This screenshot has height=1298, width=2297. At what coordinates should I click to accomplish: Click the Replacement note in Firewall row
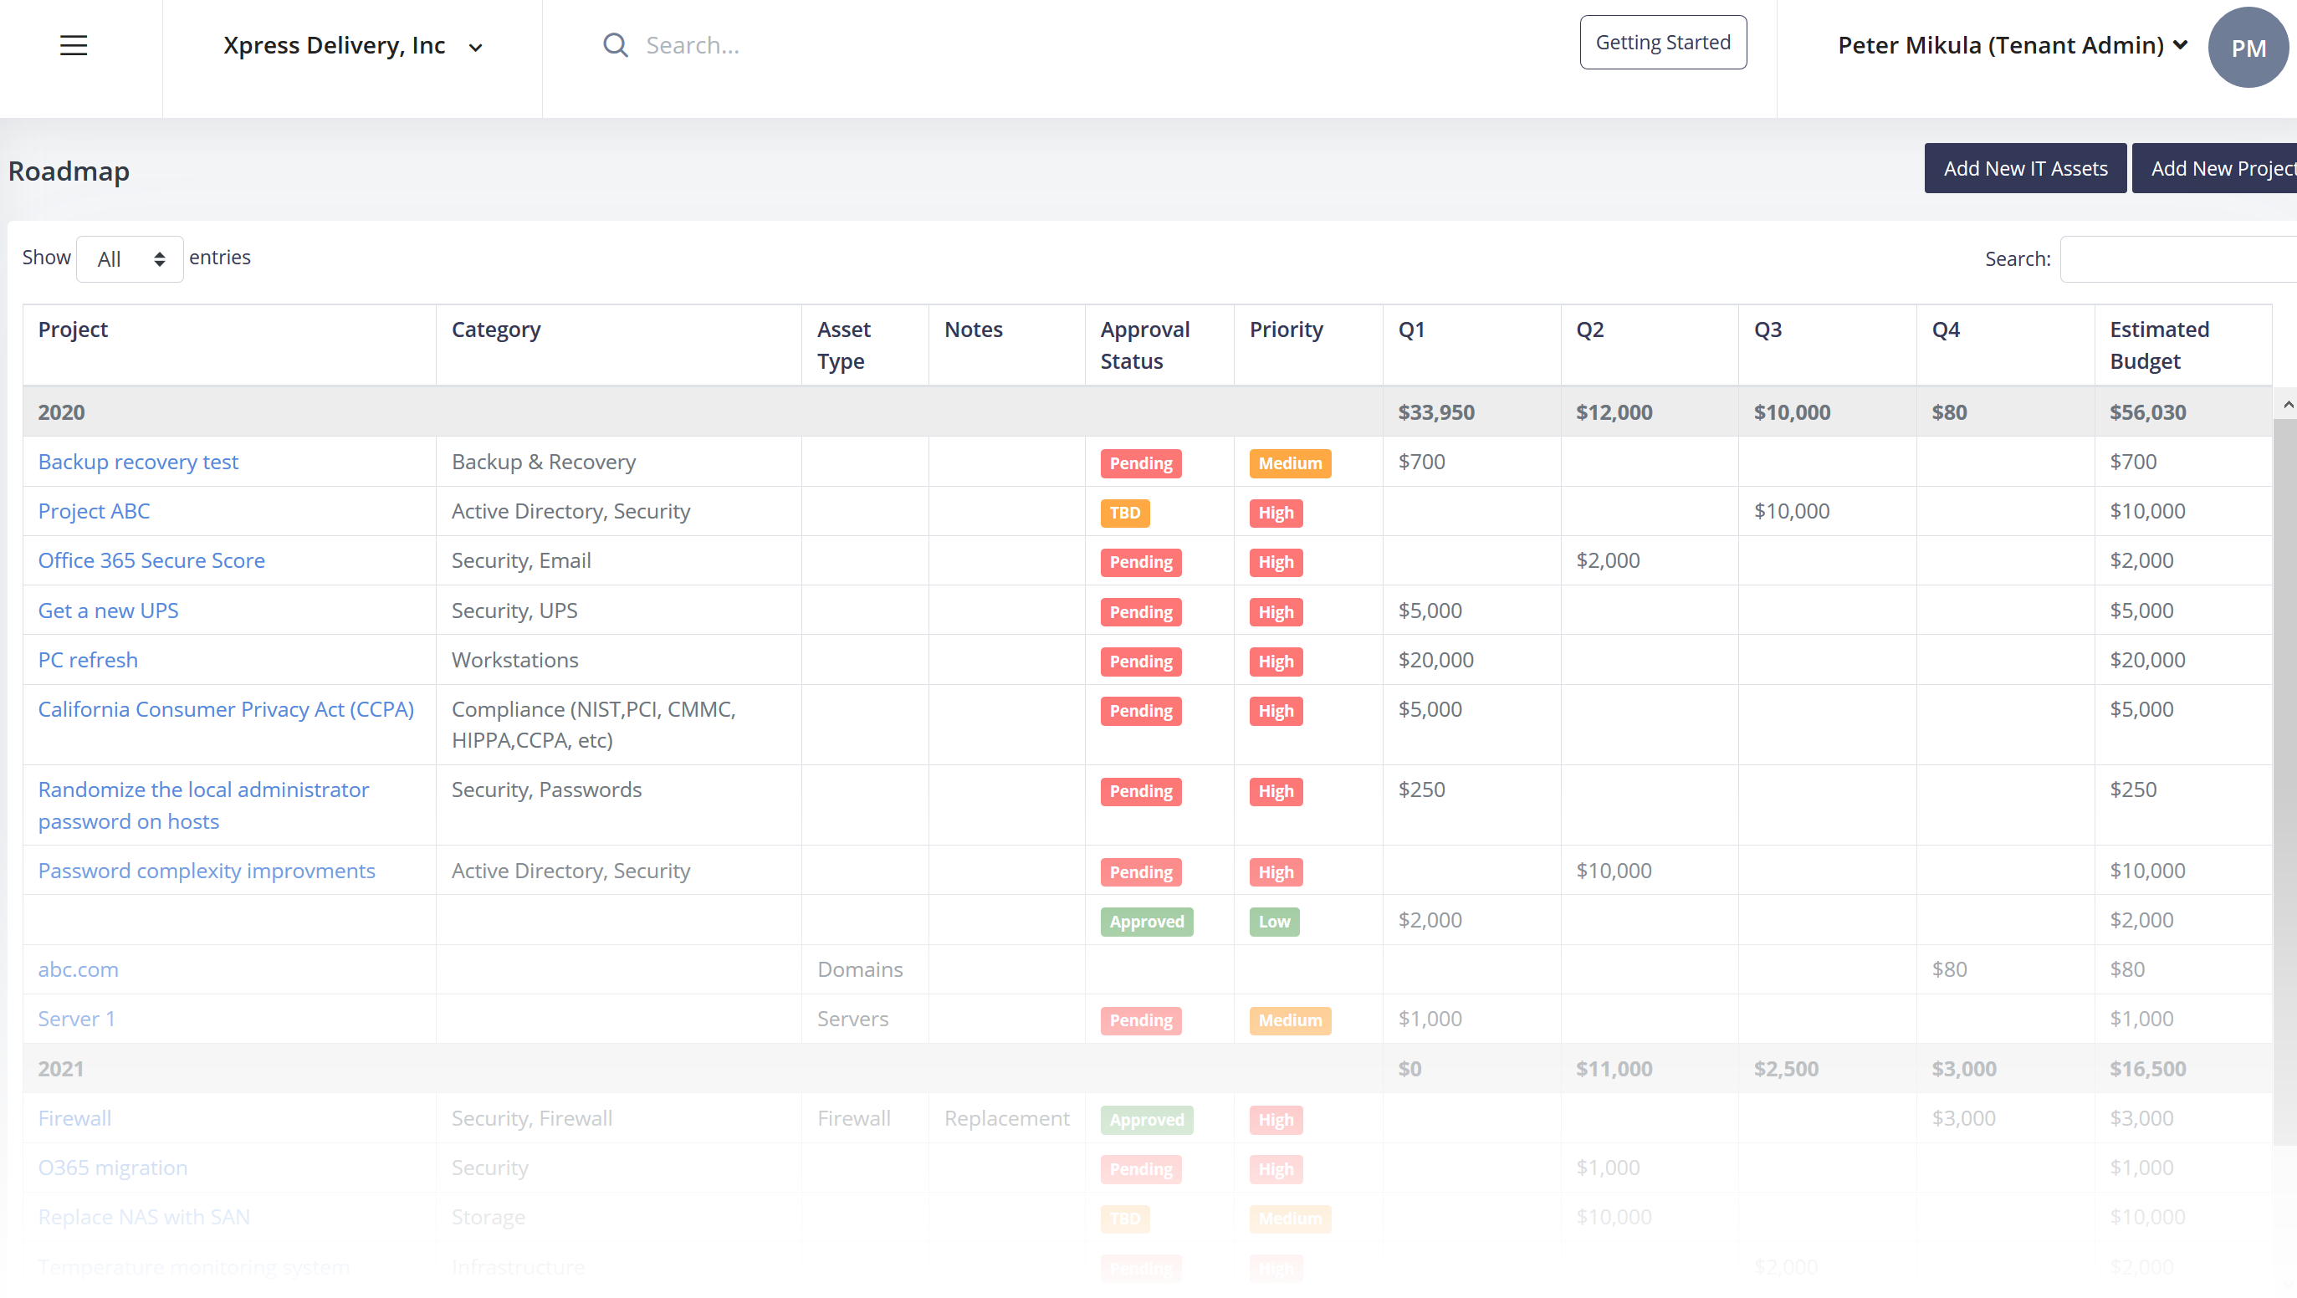1005,1118
